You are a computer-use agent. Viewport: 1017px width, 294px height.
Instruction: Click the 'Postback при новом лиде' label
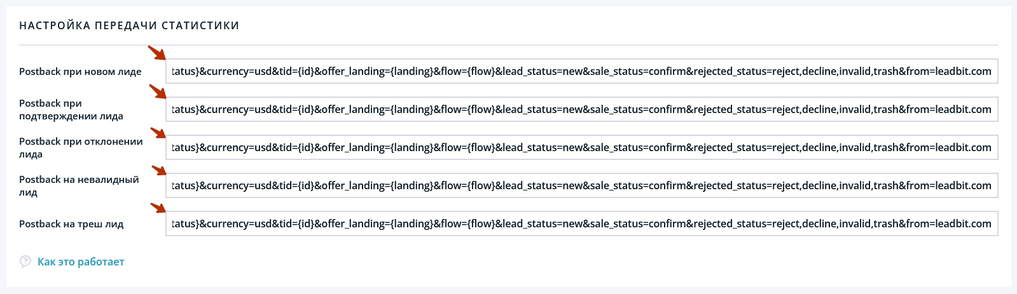point(80,72)
